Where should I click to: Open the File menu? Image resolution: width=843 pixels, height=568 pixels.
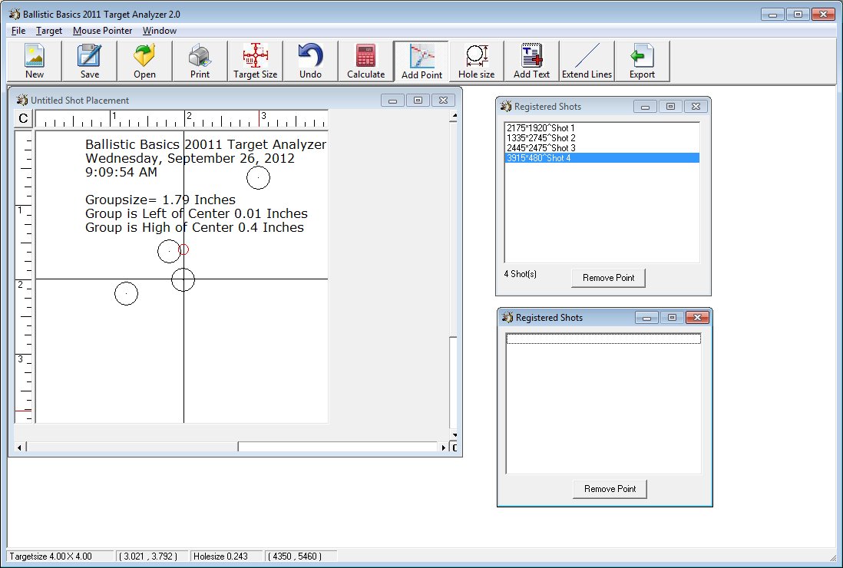(x=18, y=31)
